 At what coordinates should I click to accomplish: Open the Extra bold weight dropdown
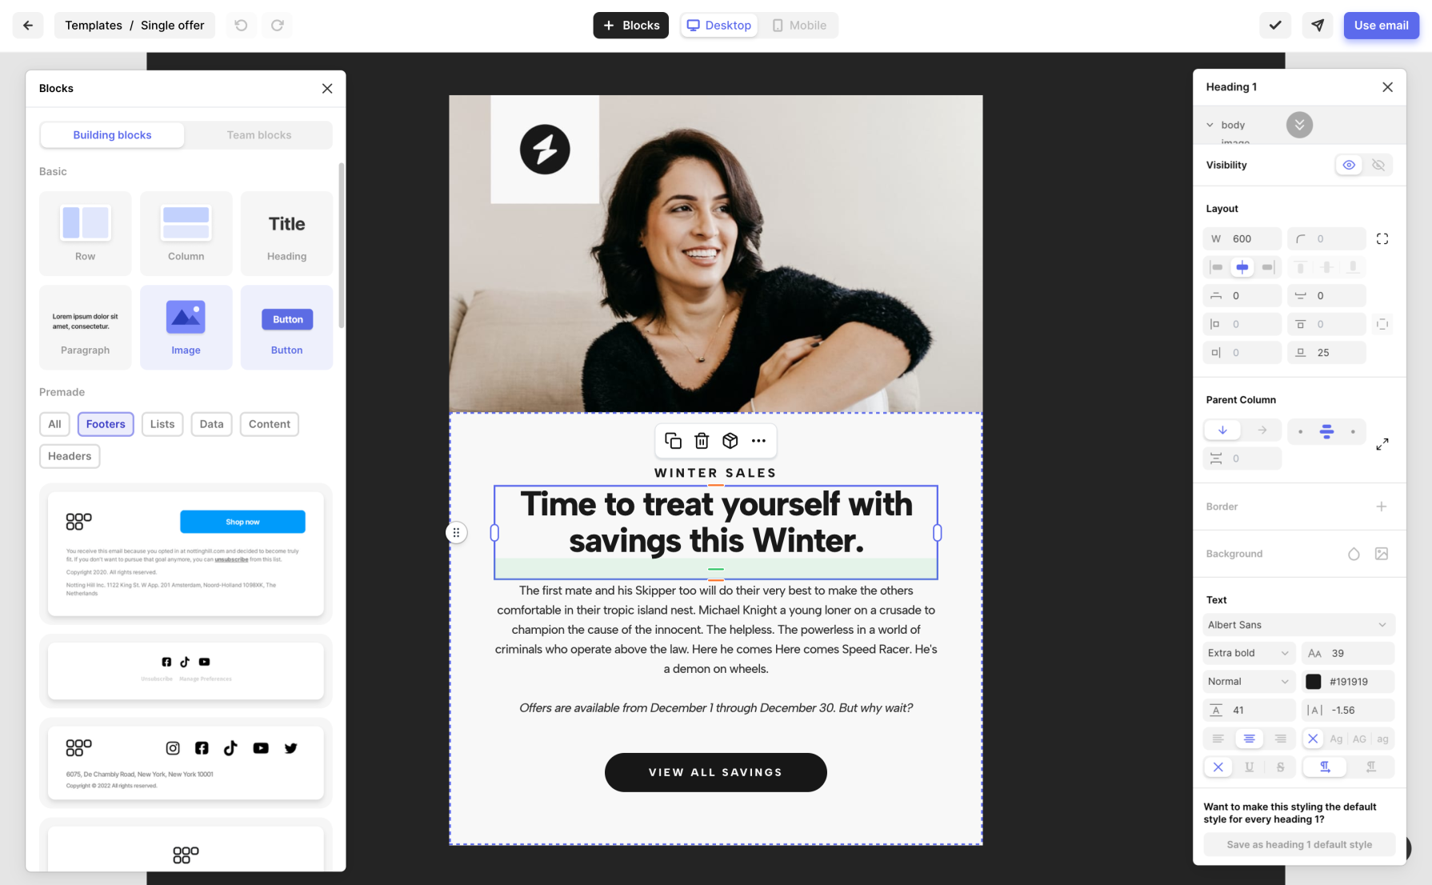coord(1249,653)
